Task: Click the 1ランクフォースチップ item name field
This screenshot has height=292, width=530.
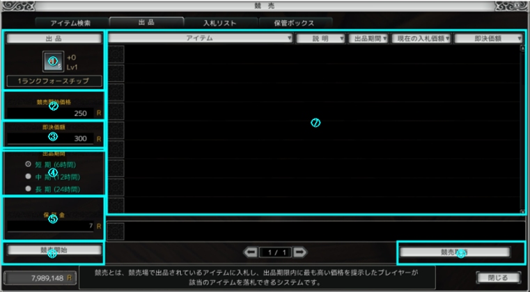Action: pyautogui.click(x=54, y=81)
